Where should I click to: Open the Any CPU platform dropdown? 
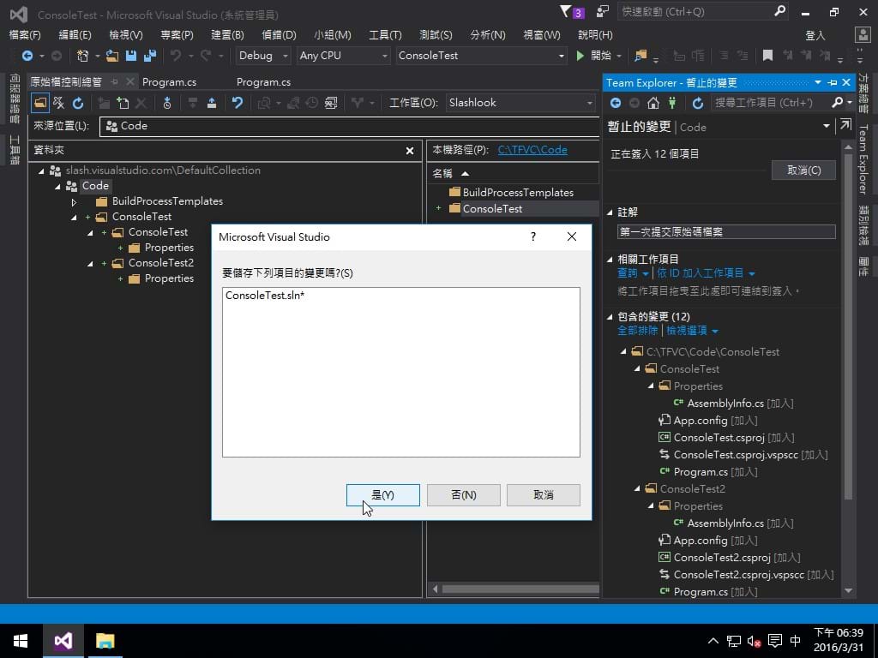coord(343,56)
